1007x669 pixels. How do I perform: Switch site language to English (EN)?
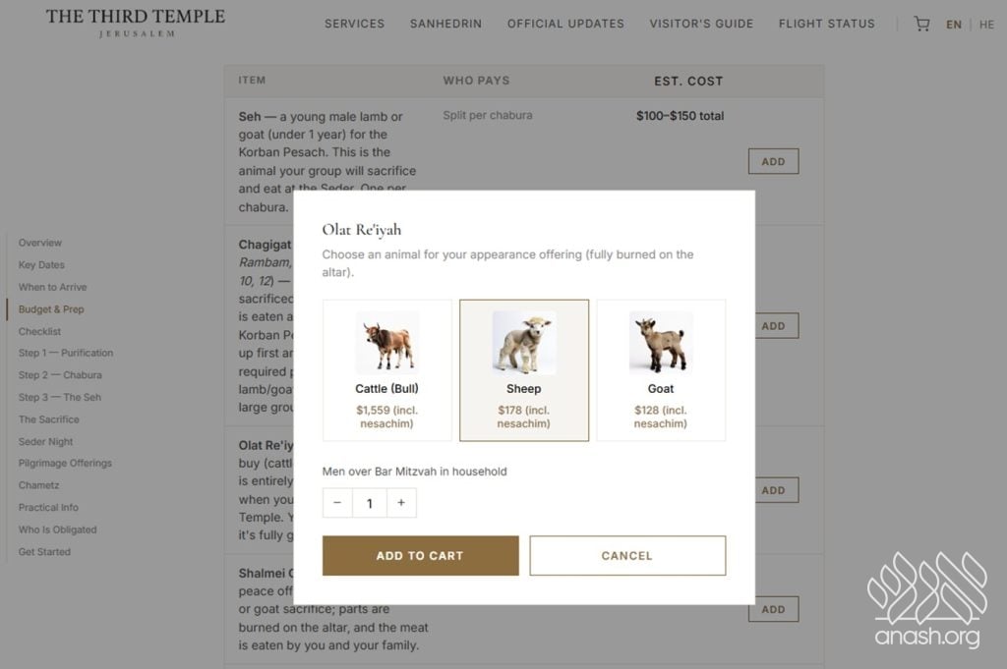coord(954,25)
